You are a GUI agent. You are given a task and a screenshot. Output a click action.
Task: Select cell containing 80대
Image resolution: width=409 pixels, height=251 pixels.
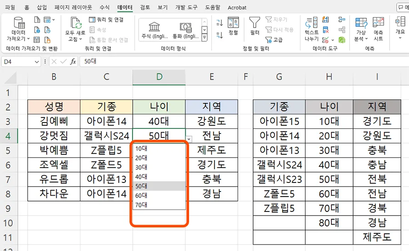329,223
